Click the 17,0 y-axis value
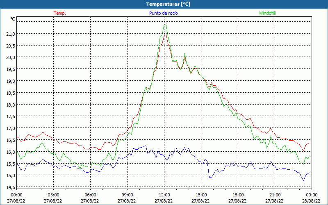Screen dimensions: 328x205 click(x=11, y=128)
